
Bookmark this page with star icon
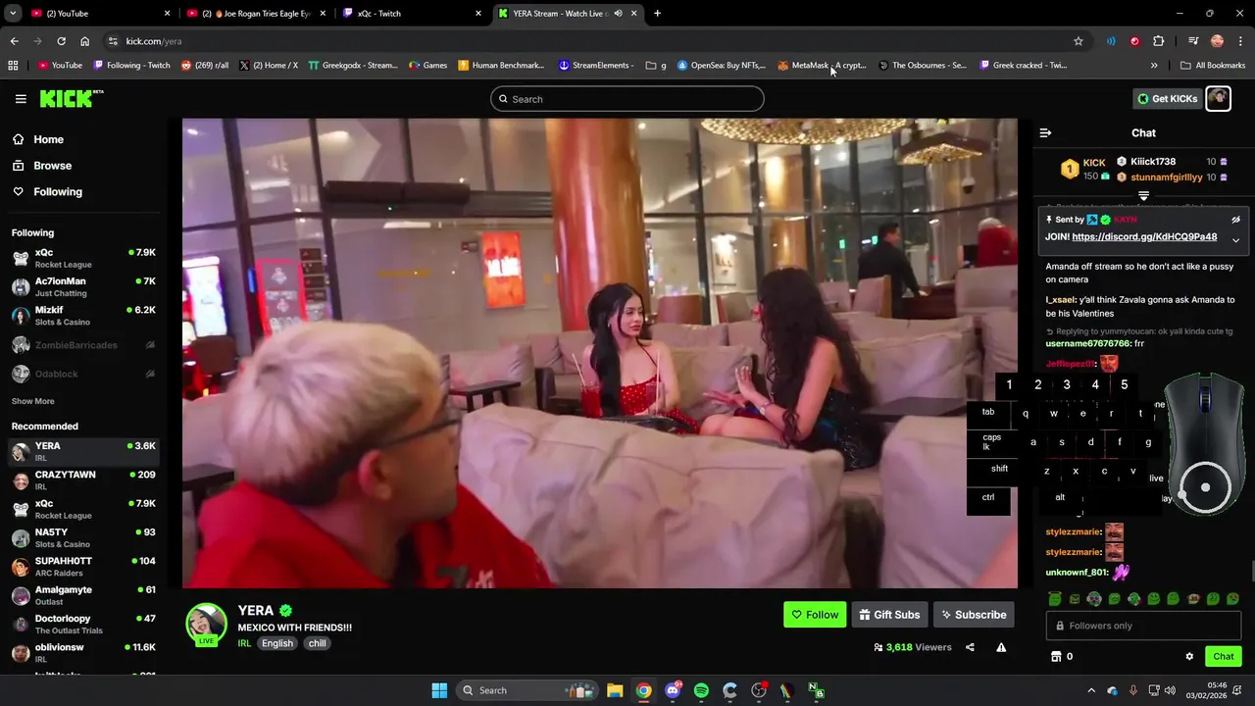click(1079, 41)
